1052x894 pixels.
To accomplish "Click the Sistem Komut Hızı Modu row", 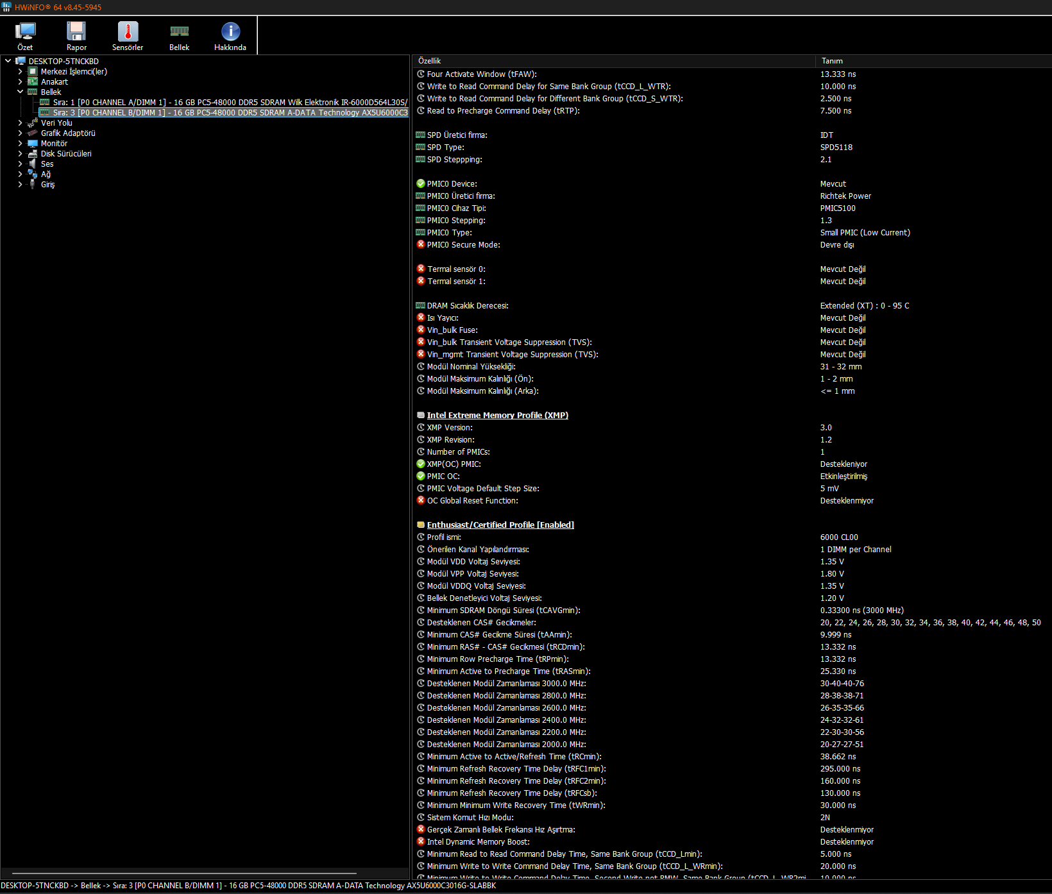I will point(732,817).
